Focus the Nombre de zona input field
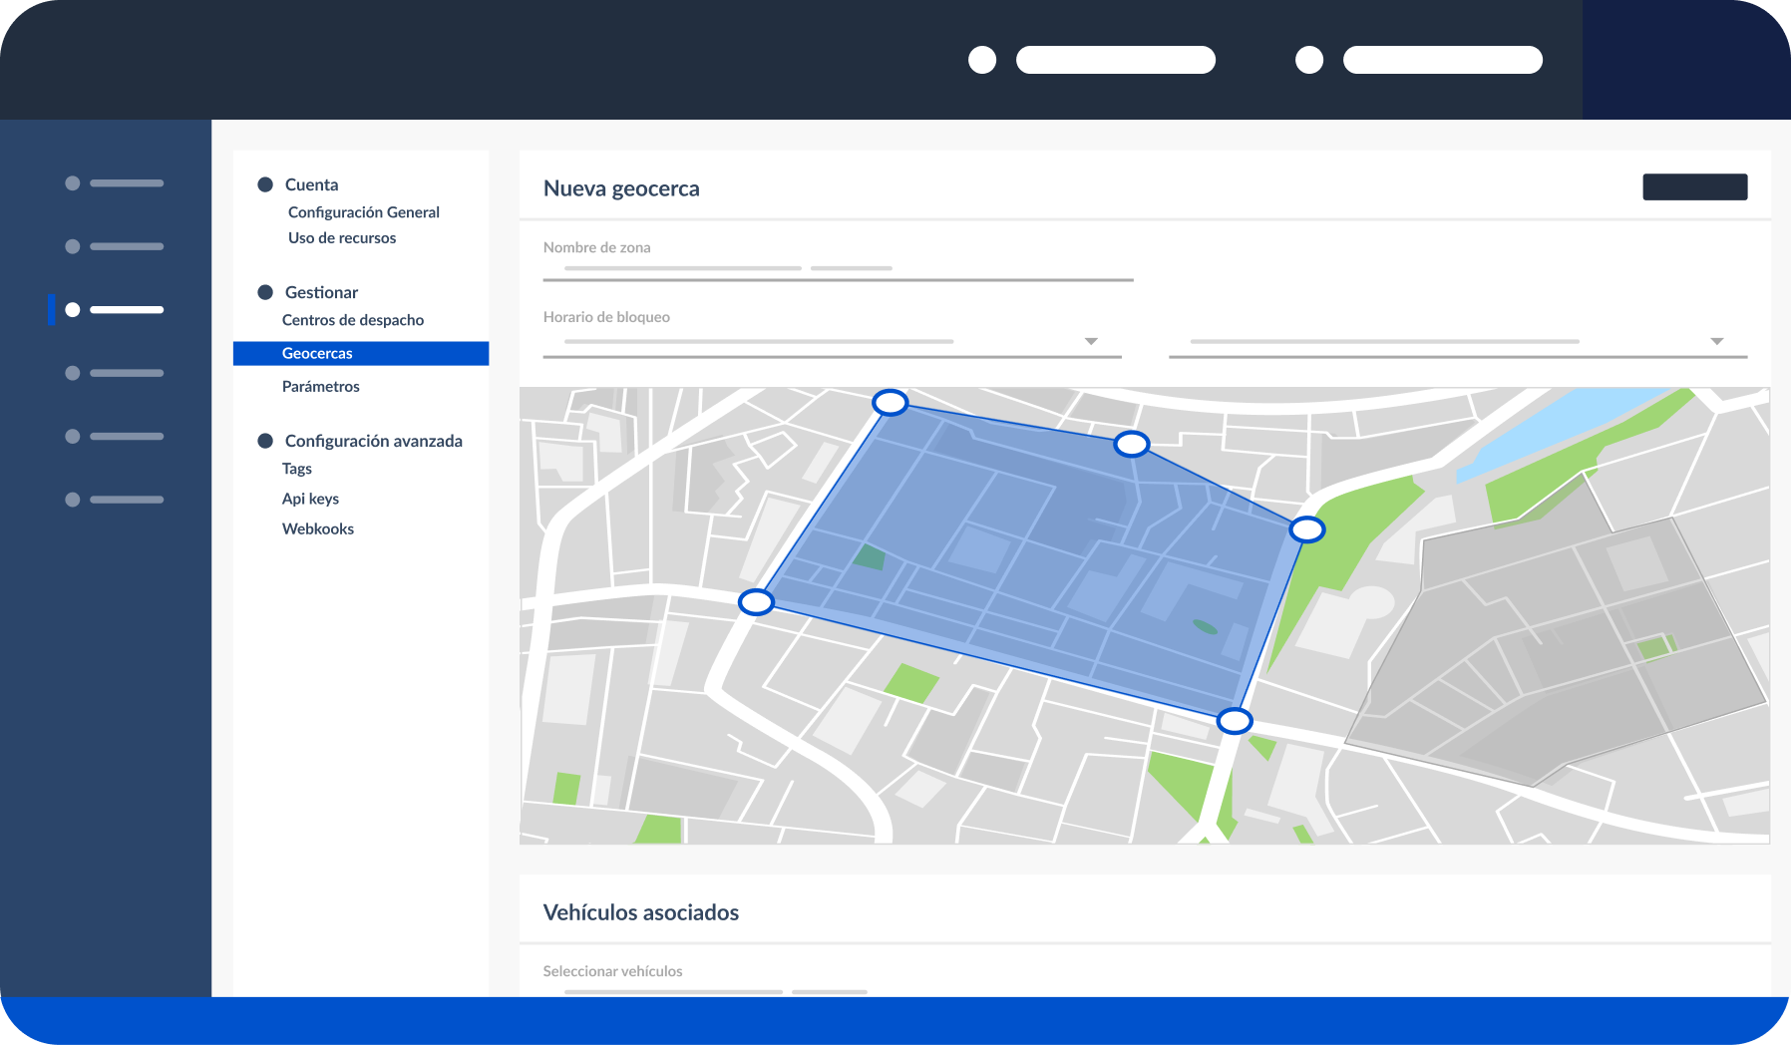Screen dimensions: 1791x1045 point(838,269)
